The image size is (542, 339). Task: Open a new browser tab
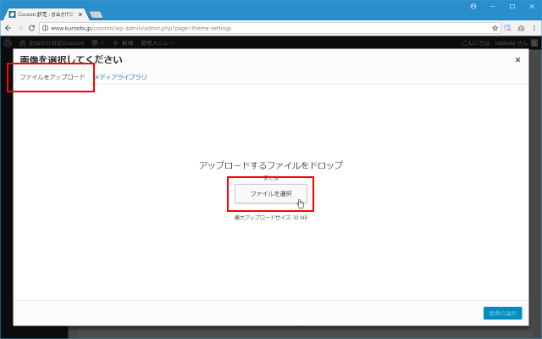[96, 14]
